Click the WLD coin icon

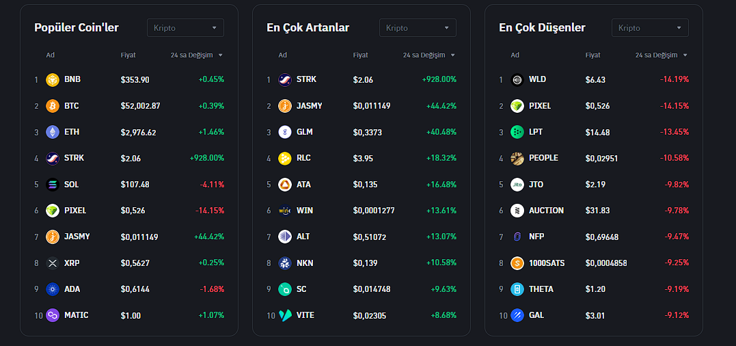click(x=517, y=80)
